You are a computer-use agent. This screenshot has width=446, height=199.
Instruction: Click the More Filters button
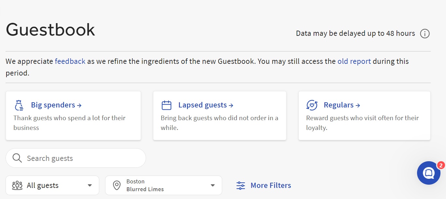(x=270, y=185)
